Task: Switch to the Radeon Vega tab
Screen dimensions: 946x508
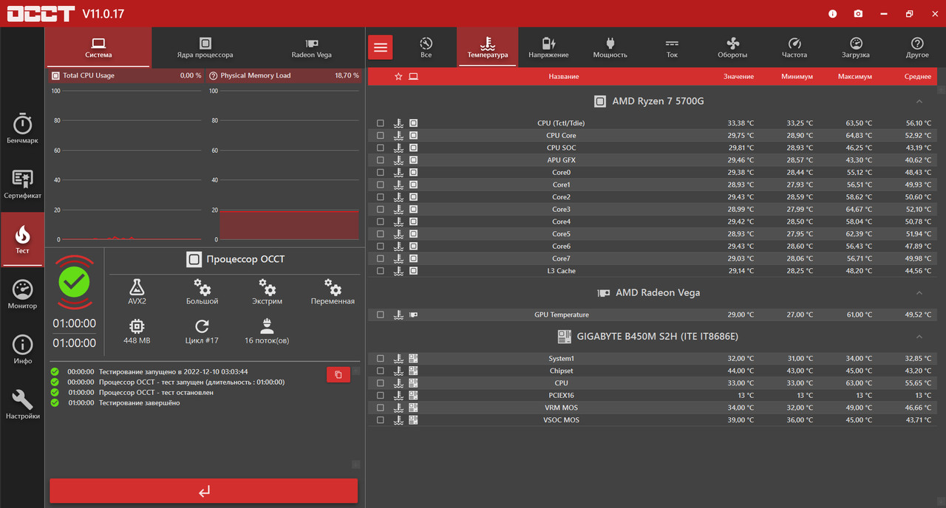Action: (x=312, y=47)
